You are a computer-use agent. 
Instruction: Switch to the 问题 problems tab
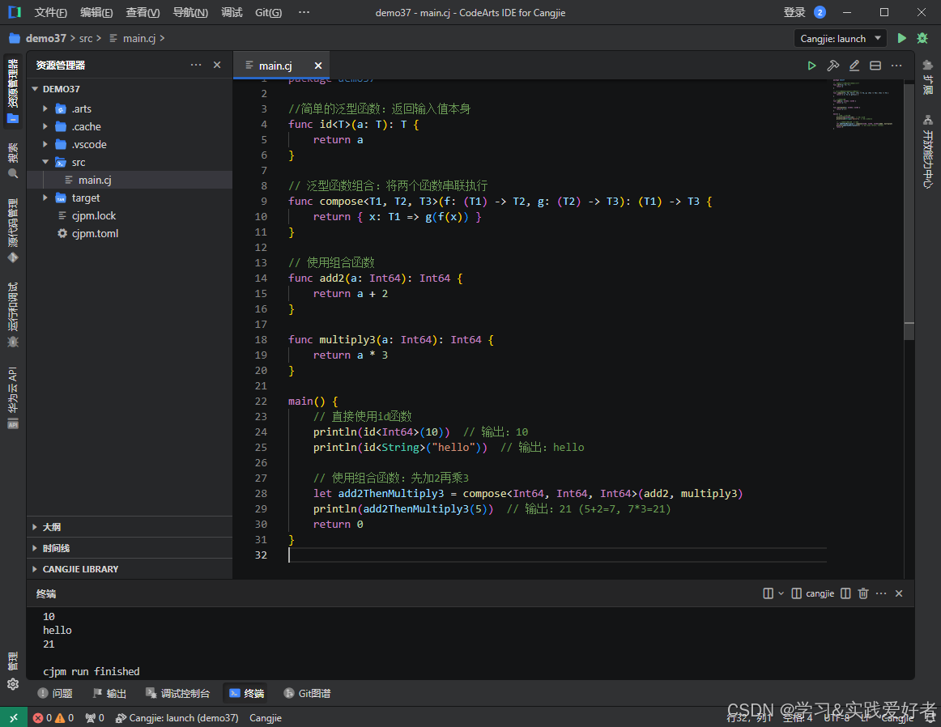(54, 693)
